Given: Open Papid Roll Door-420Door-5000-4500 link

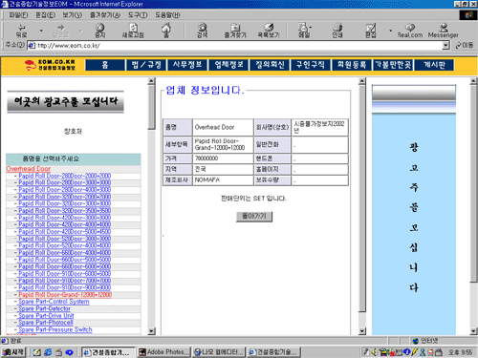Looking at the screenshot, I should coord(64,232).
